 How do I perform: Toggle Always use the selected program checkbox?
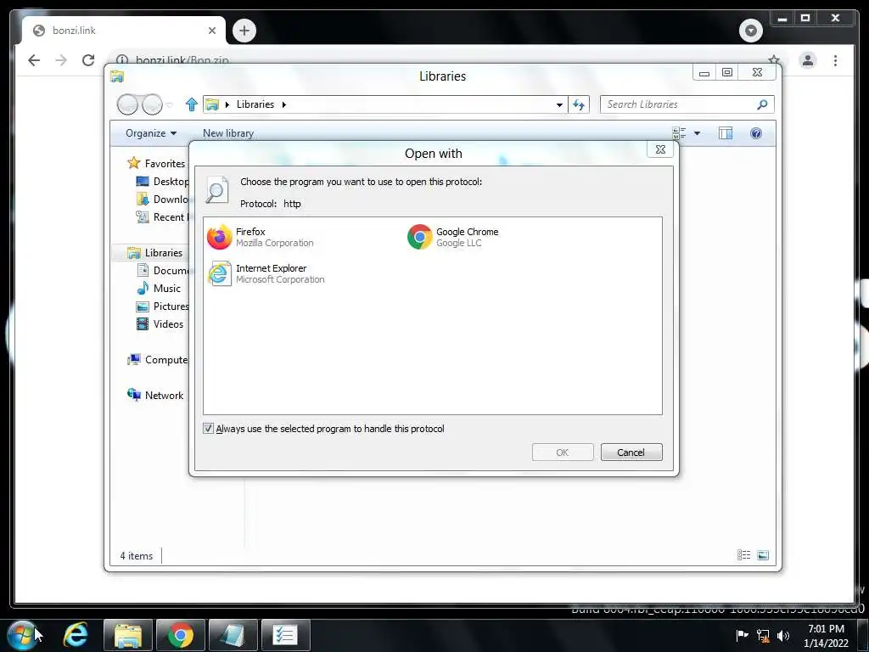click(x=209, y=429)
